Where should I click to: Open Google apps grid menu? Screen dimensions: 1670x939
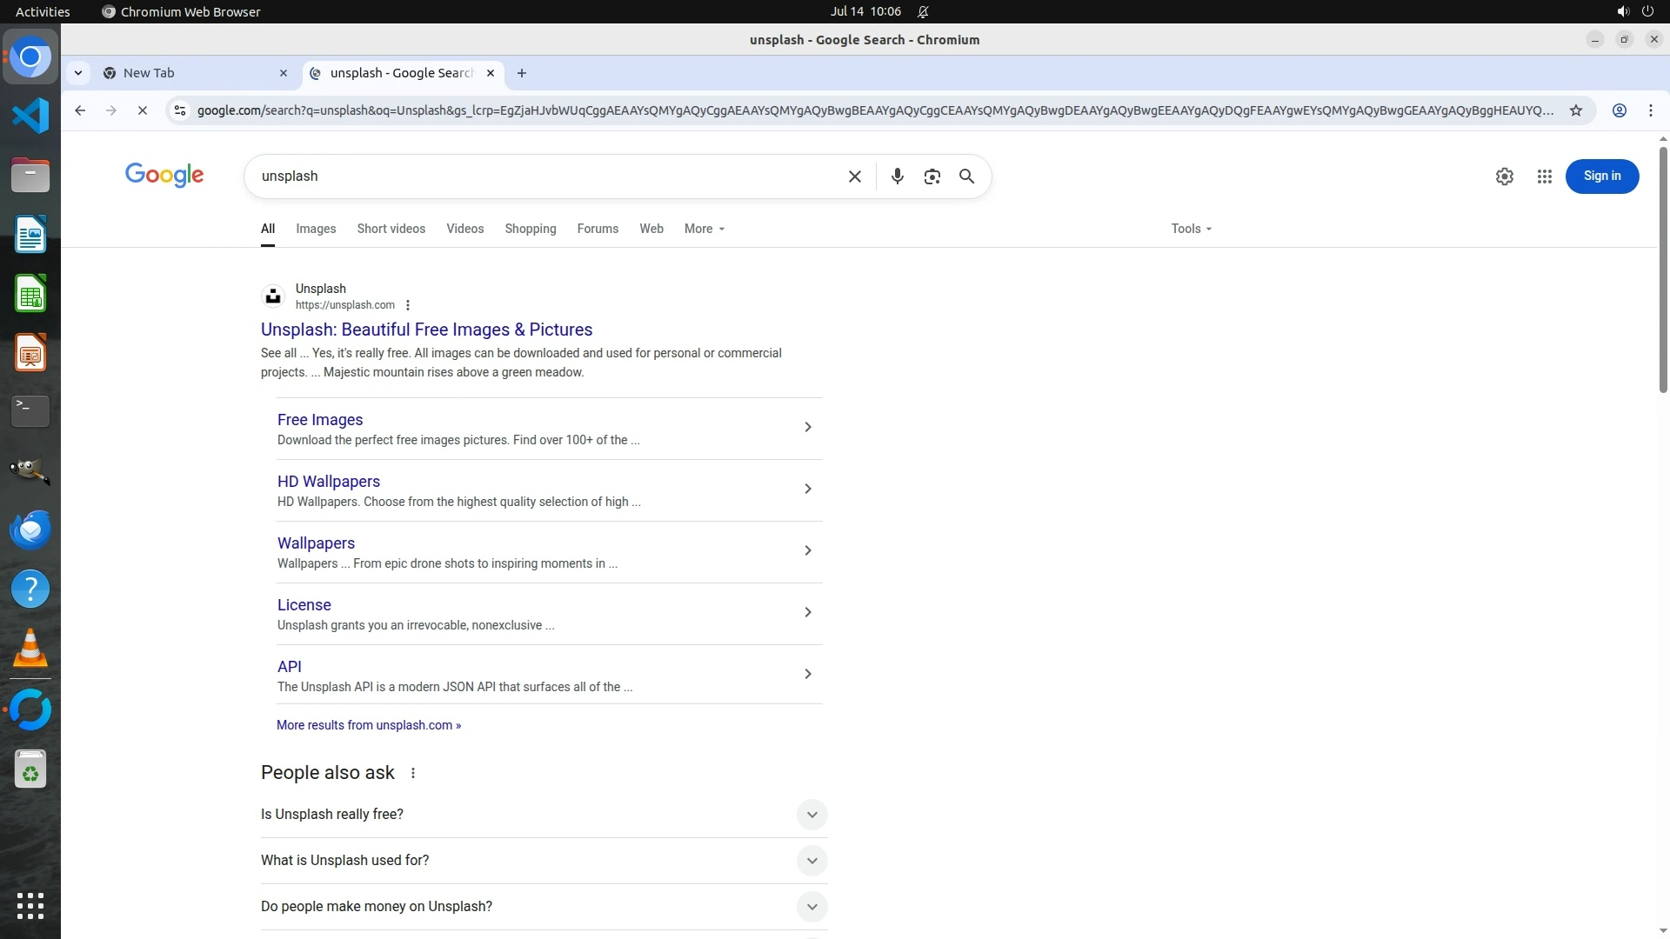pos(1544,176)
